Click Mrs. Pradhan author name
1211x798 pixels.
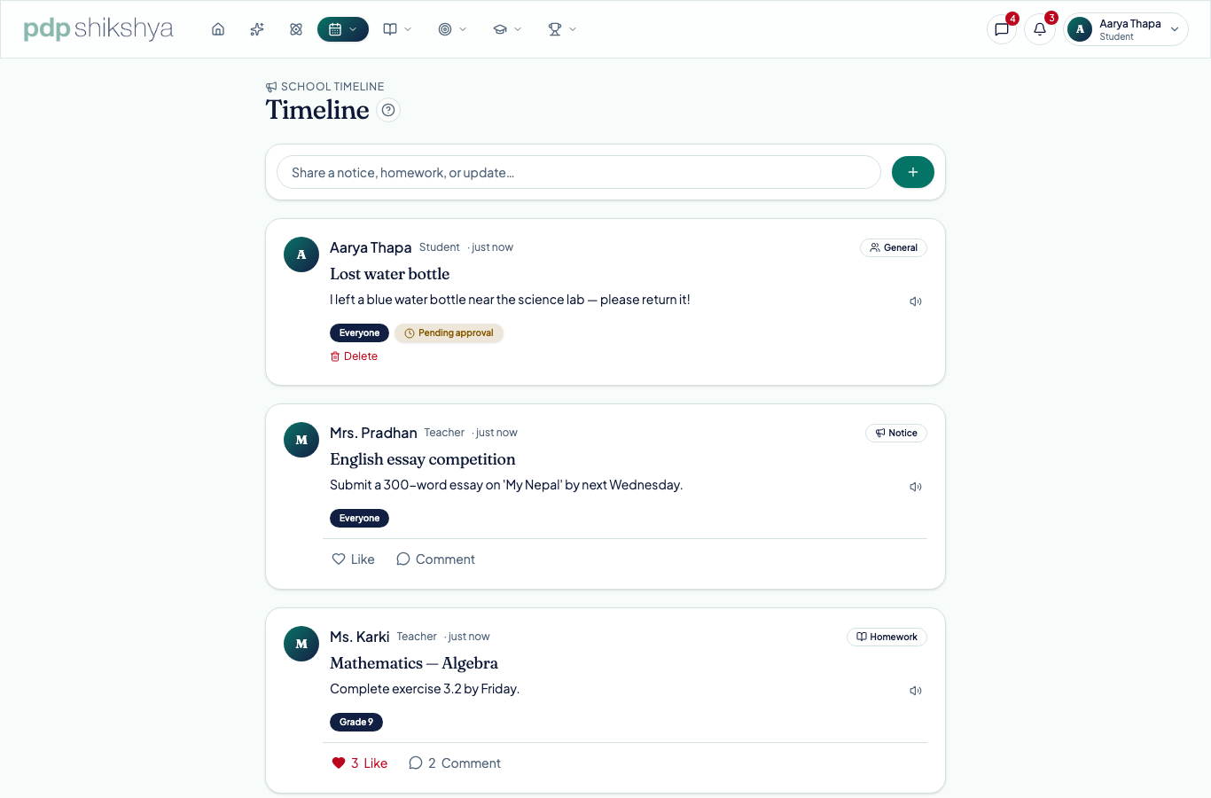pos(373,433)
